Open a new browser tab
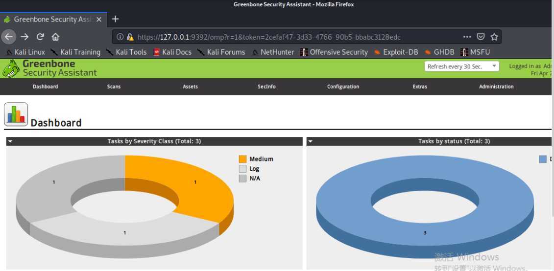The image size is (554, 271). point(115,19)
